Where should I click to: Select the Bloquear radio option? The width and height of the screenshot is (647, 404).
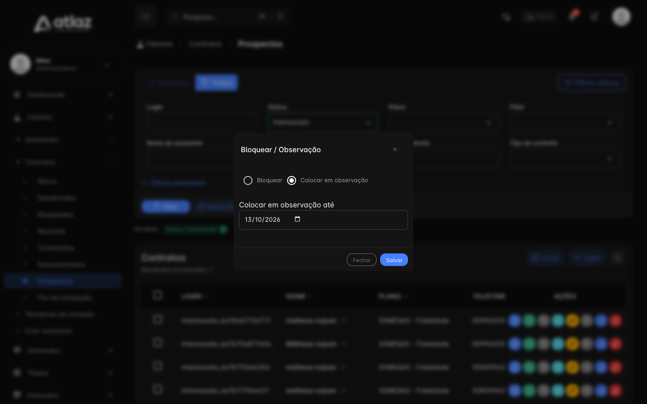(248, 180)
